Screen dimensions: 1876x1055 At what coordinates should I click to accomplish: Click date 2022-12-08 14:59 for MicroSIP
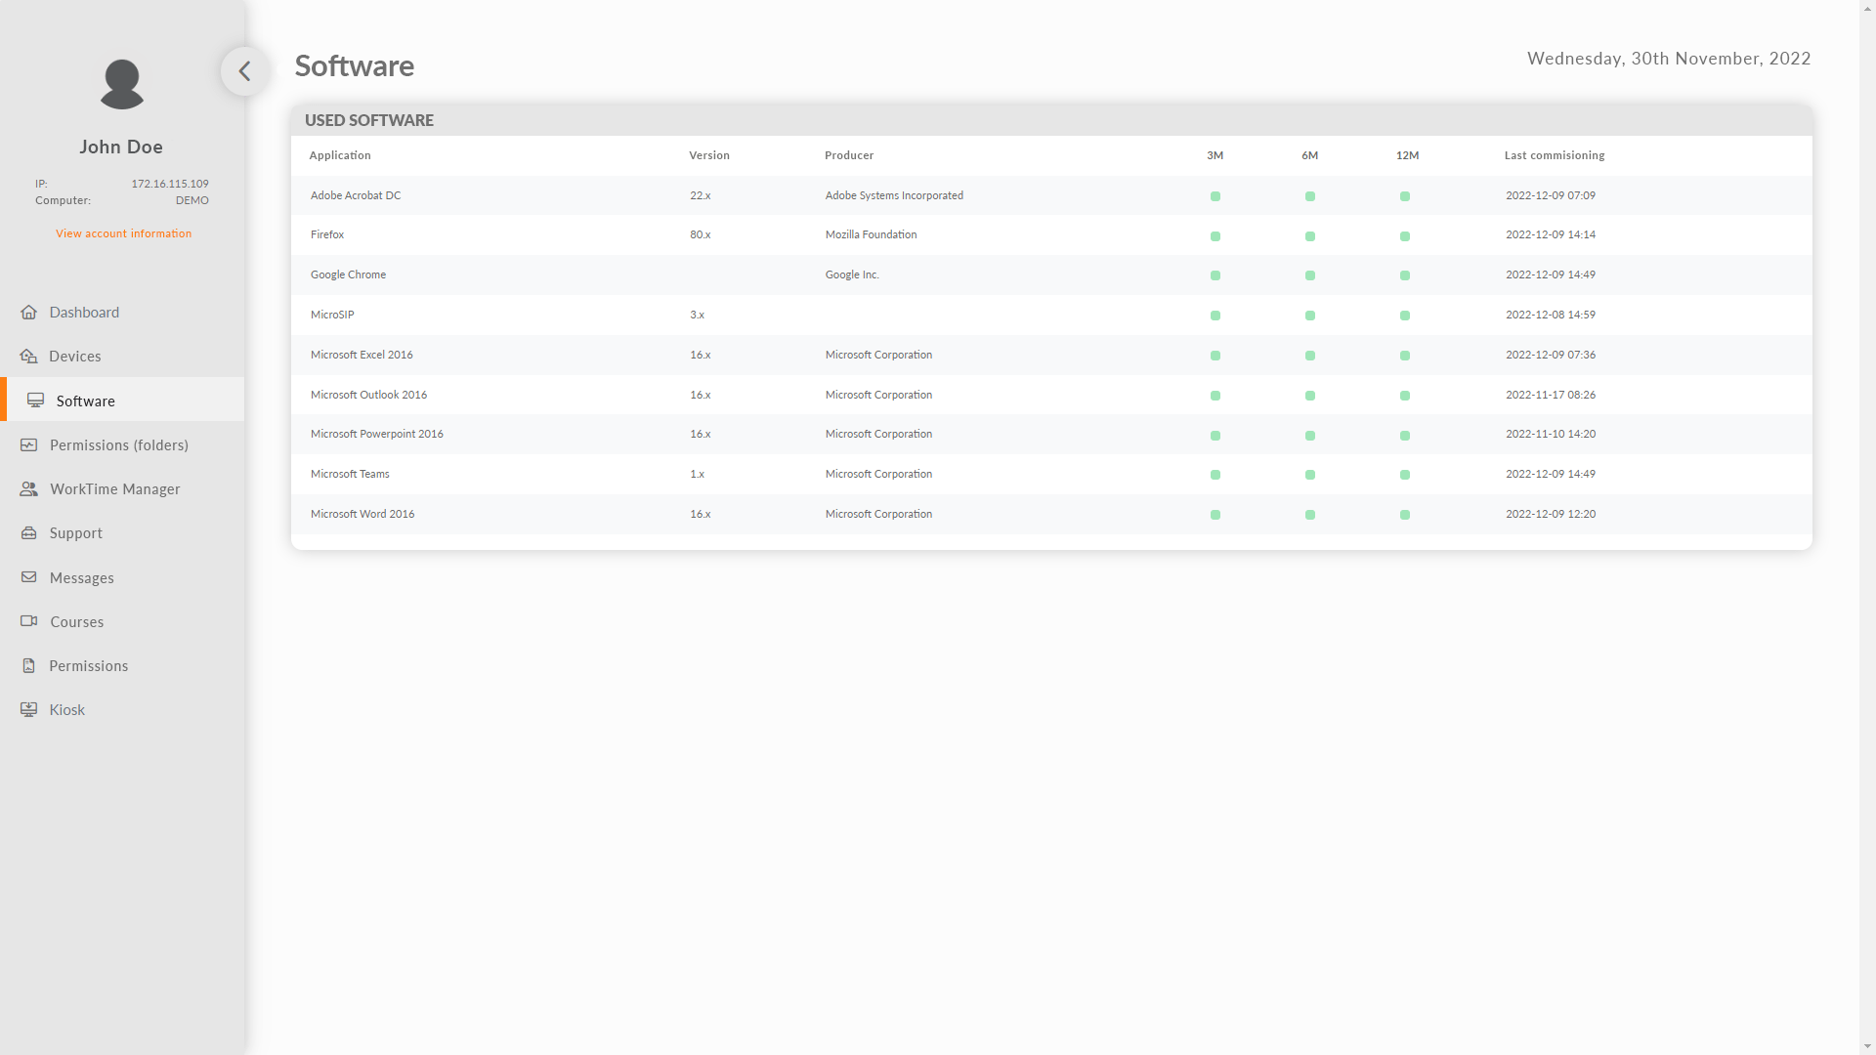[1551, 315]
